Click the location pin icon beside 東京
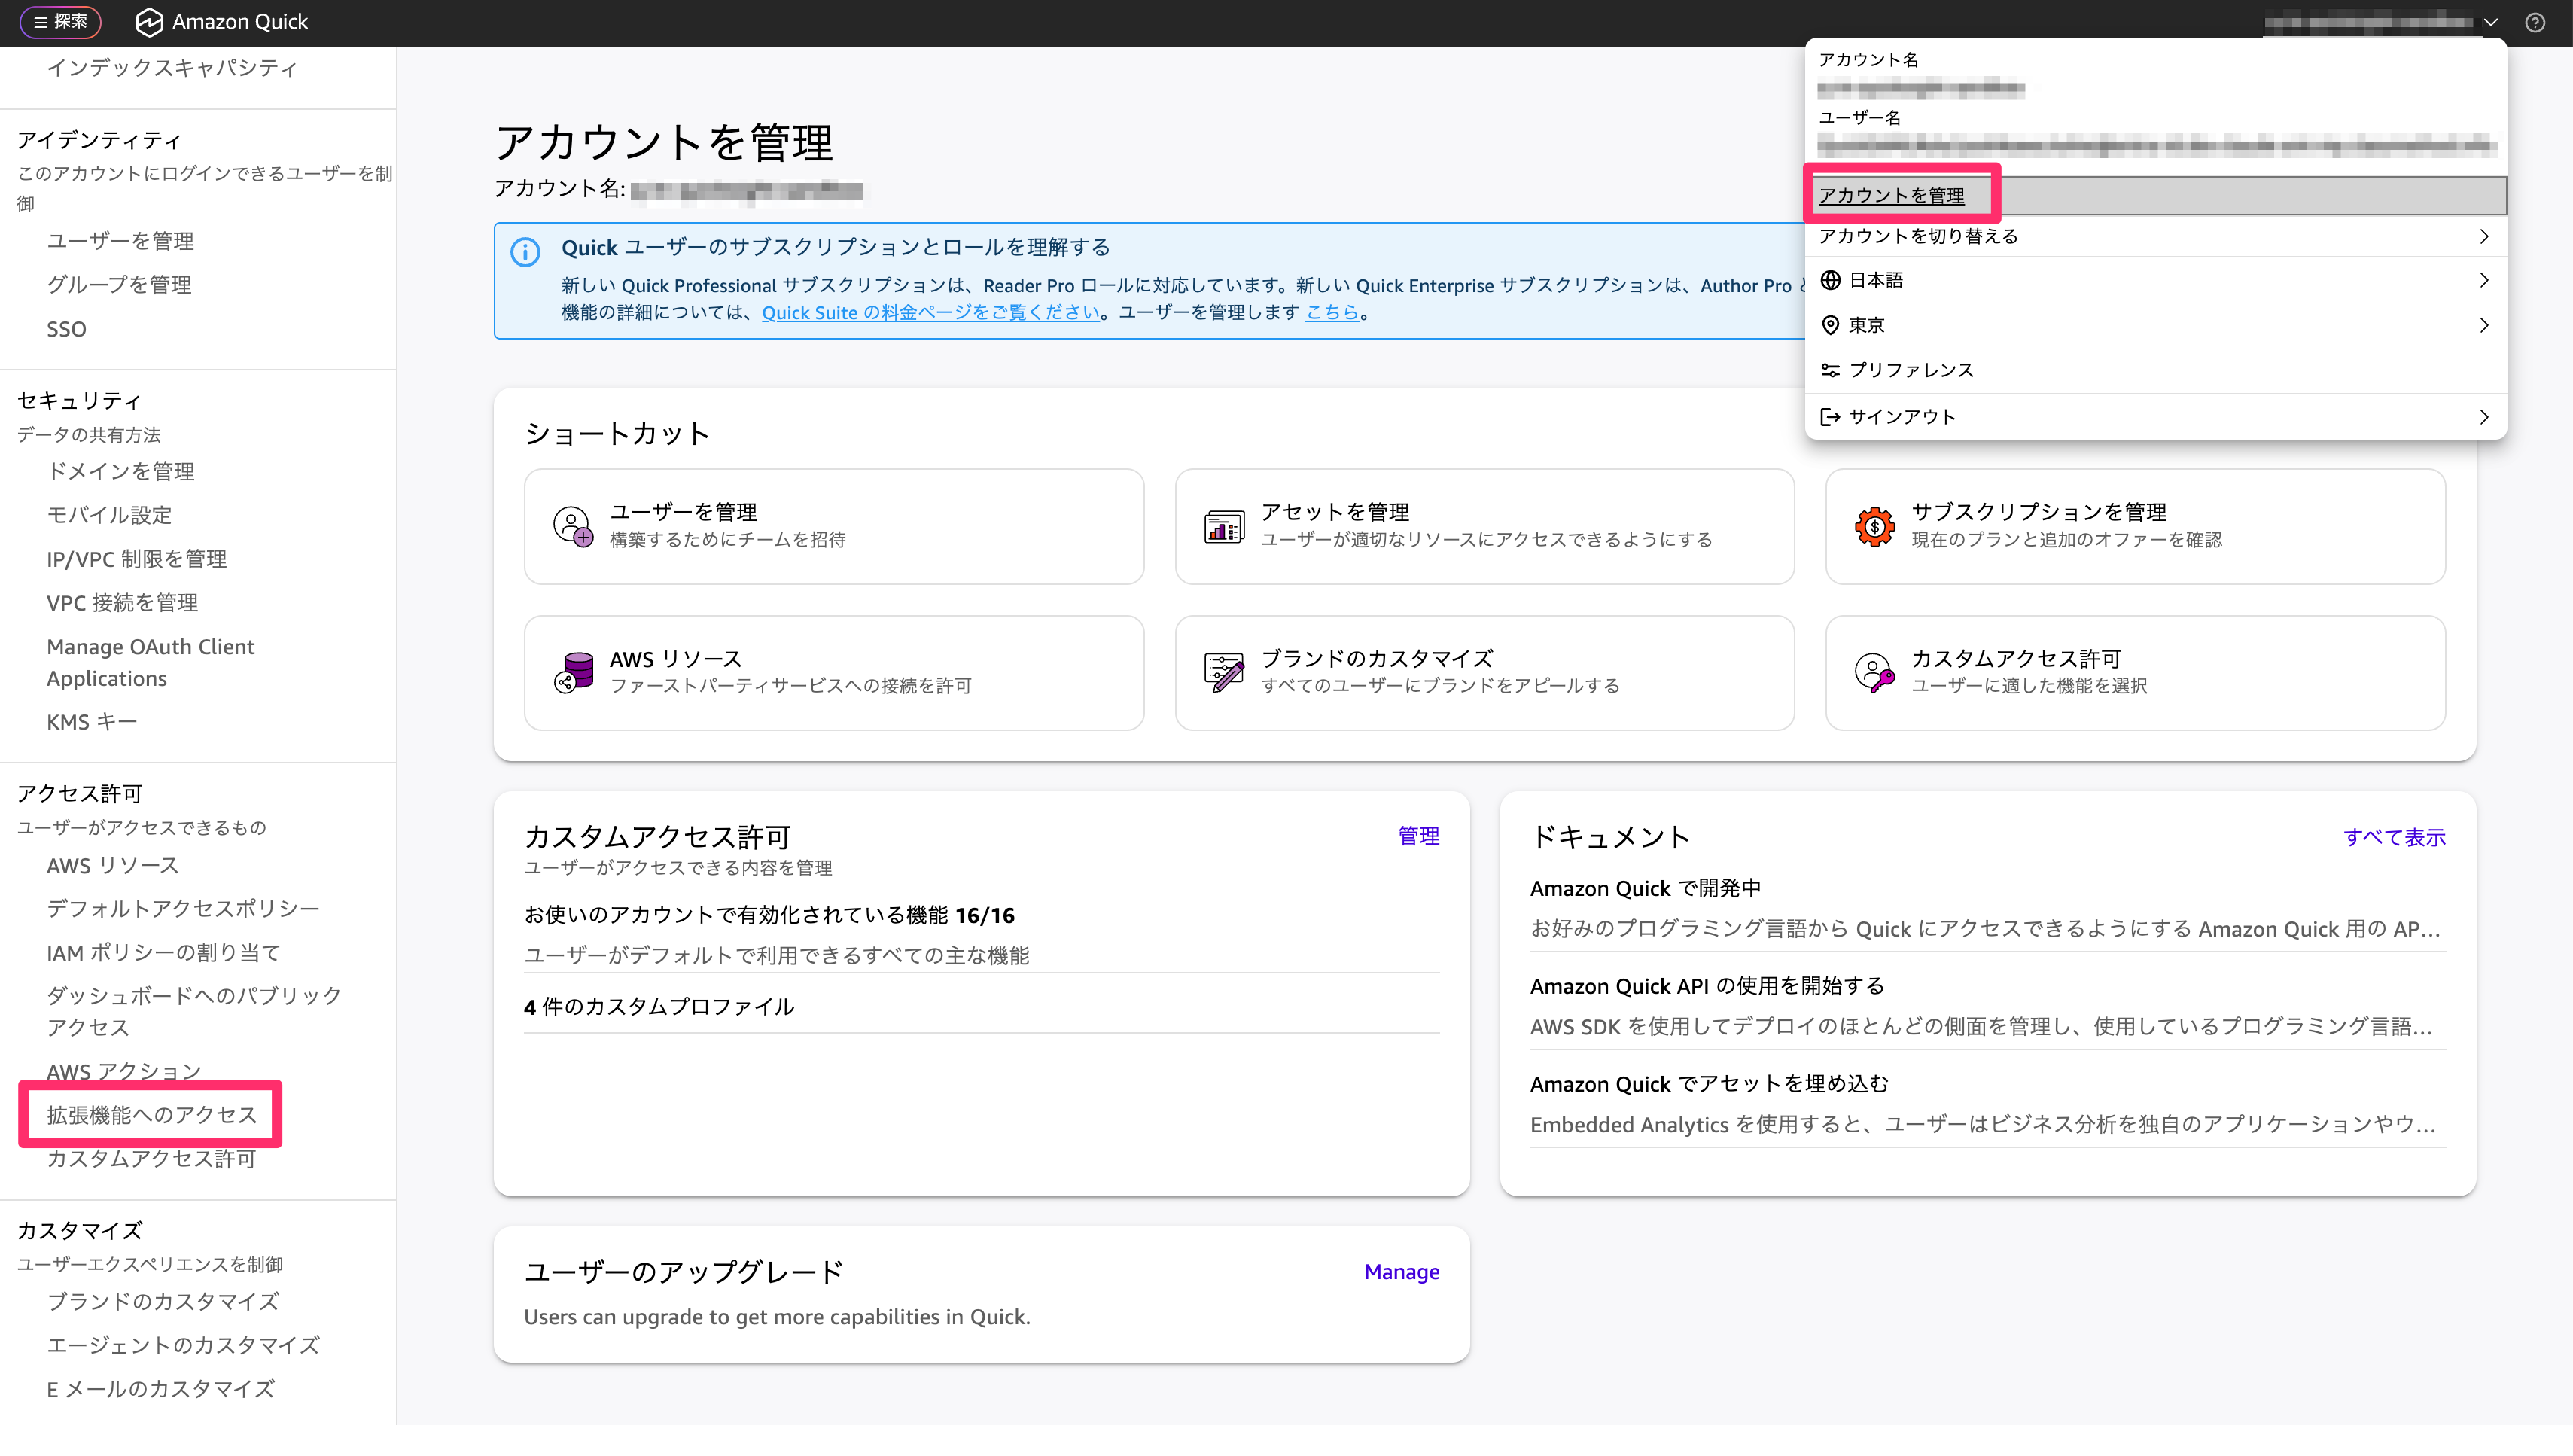Screen dimensions: 2573x1456 (1830, 325)
